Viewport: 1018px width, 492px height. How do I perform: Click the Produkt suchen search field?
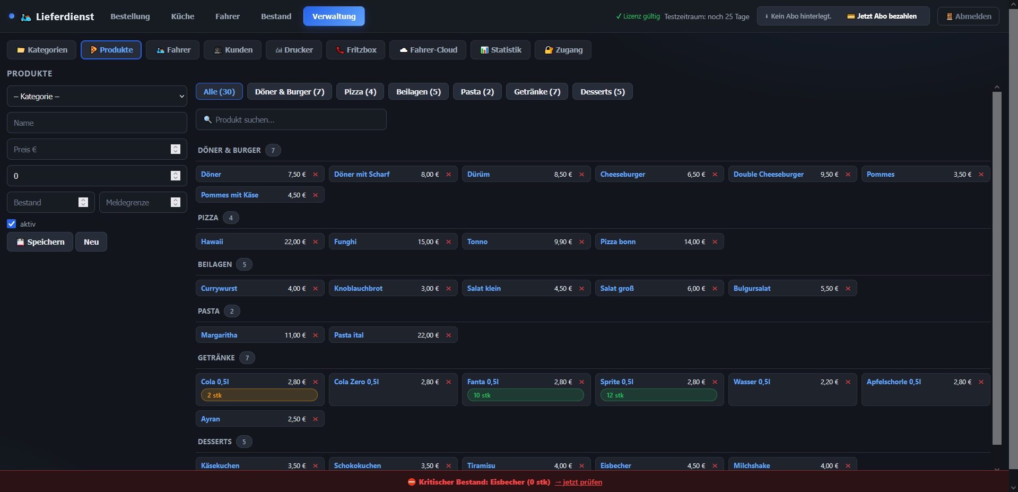pyautogui.click(x=291, y=120)
